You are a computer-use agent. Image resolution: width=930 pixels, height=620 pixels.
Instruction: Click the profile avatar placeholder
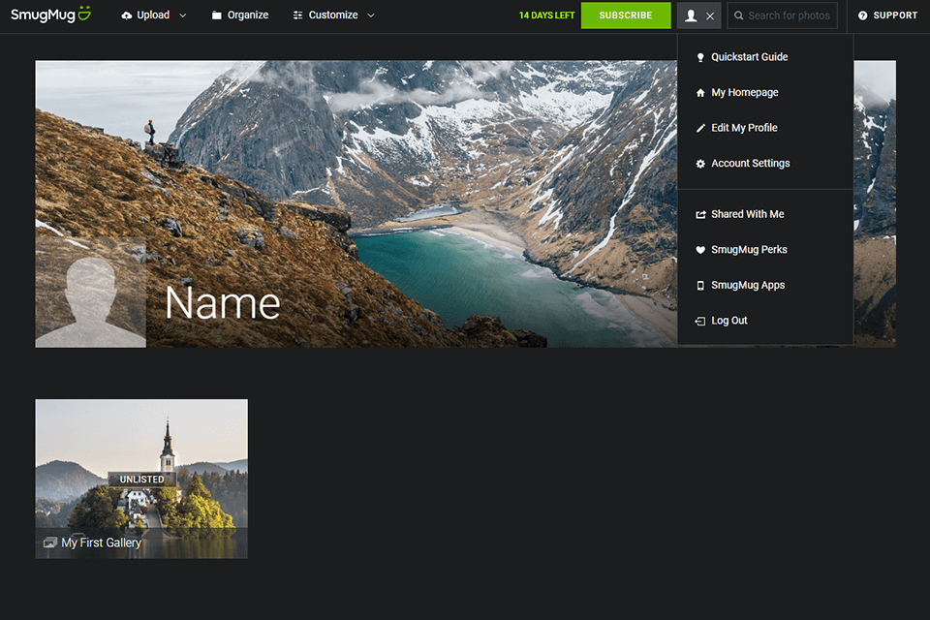point(90,294)
